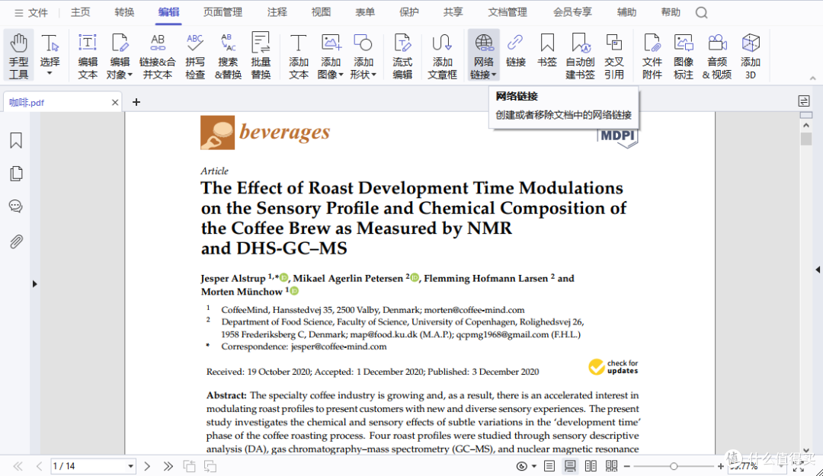Expand the right side panel arrow
The height and width of the screenshot is (476, 823).
click(x=818, y=270)
